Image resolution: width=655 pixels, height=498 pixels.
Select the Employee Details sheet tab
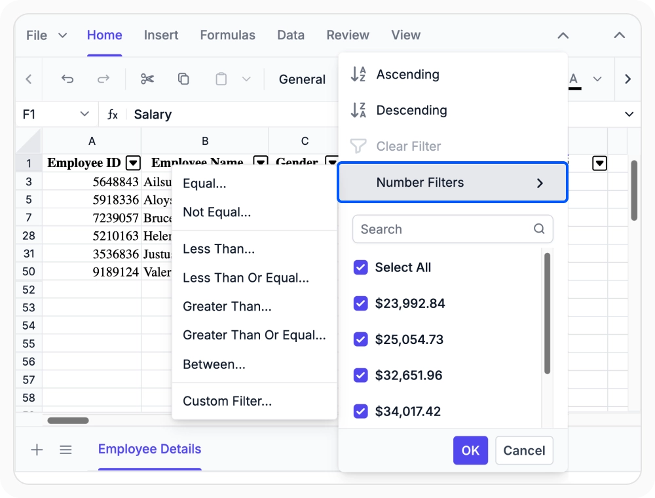[149, 449]
